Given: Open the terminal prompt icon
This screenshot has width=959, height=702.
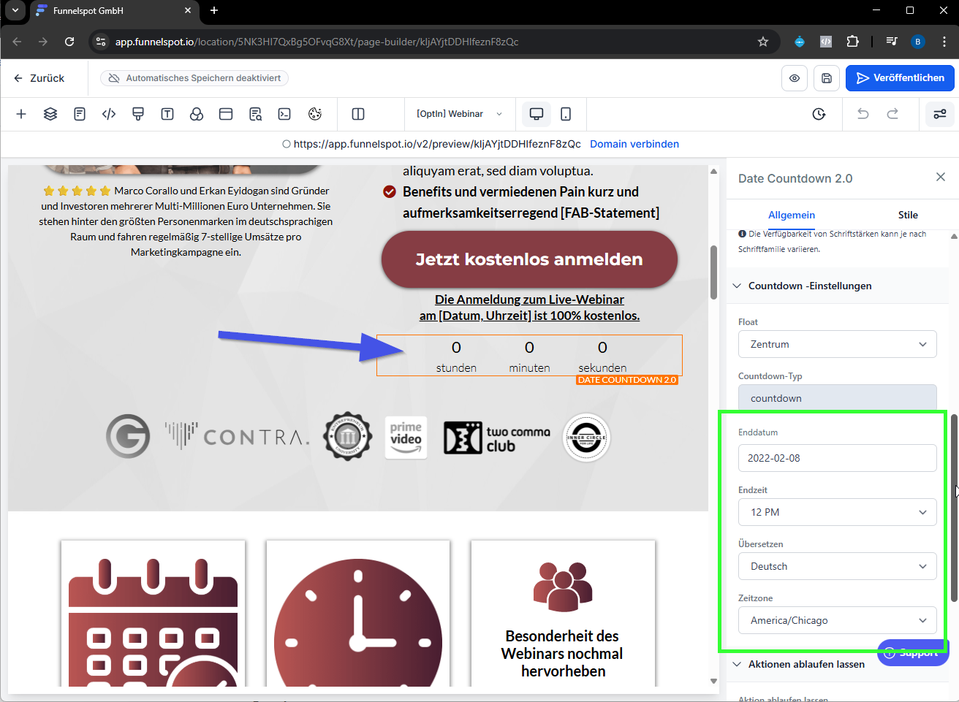Looking at the screenshot, I should click(284, 114).
